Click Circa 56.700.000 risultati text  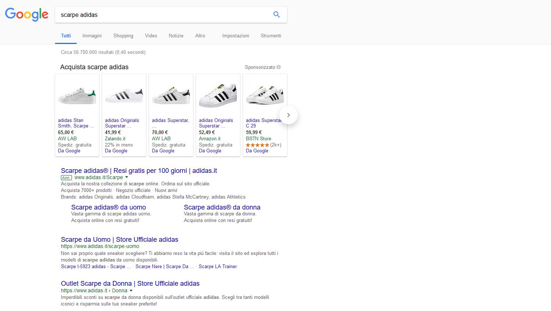(x=103, y=52)
